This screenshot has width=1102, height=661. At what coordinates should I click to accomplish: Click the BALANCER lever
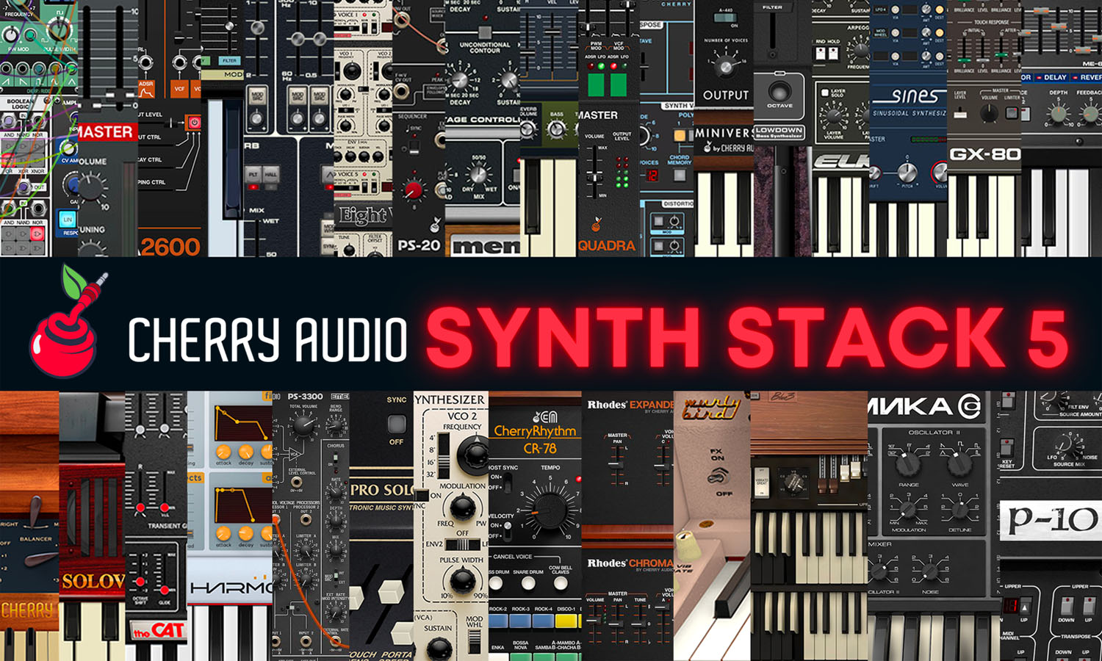35,513
